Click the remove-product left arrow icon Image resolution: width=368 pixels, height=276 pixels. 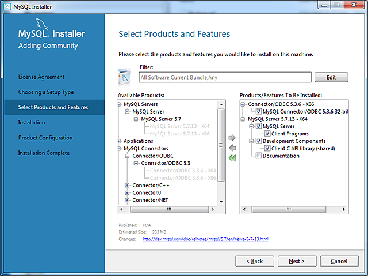232,148
